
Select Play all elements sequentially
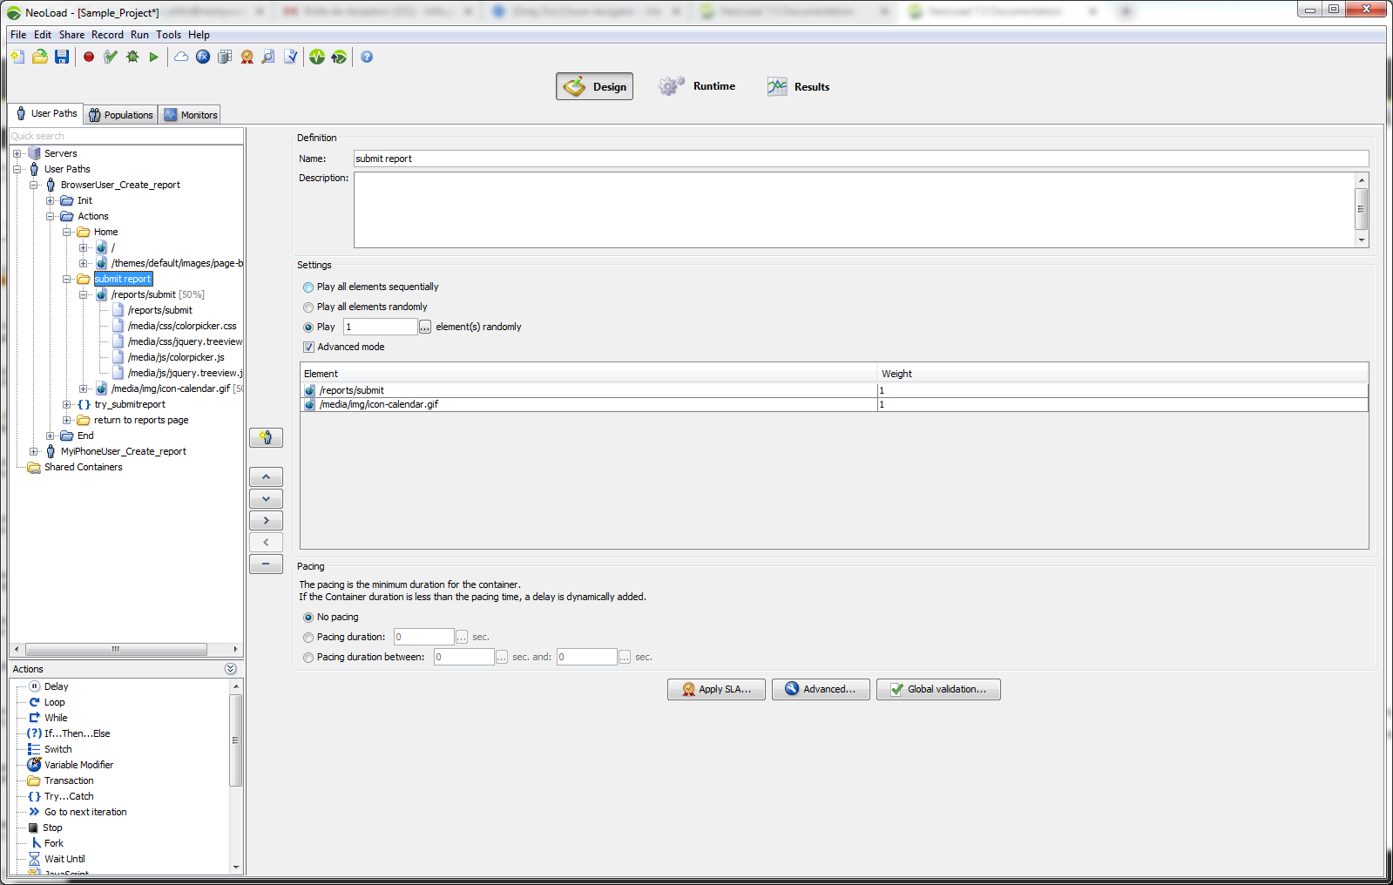click(308, 287)
